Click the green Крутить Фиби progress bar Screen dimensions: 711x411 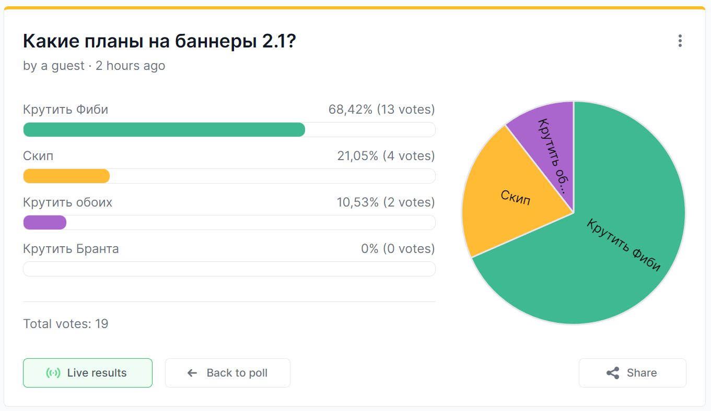pos(164,129)
